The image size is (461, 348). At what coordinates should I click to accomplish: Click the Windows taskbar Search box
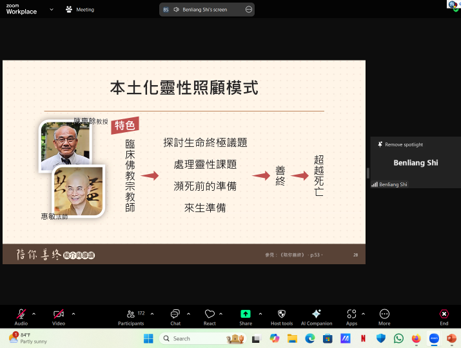coord(192,338)
